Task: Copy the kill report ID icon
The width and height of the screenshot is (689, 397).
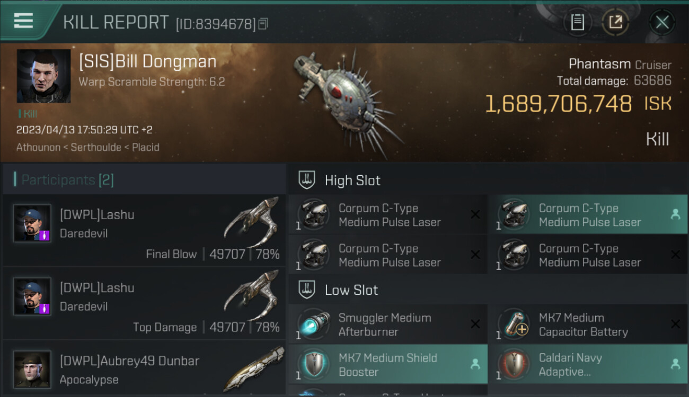Action: 263,23
